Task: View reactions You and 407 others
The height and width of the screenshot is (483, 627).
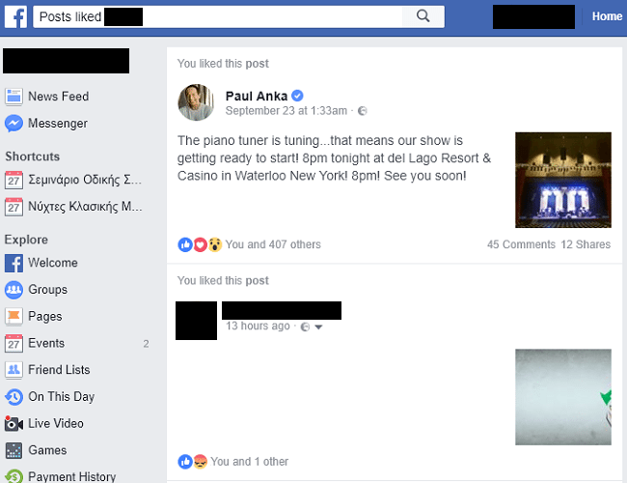Action: (x=273, y=244)
